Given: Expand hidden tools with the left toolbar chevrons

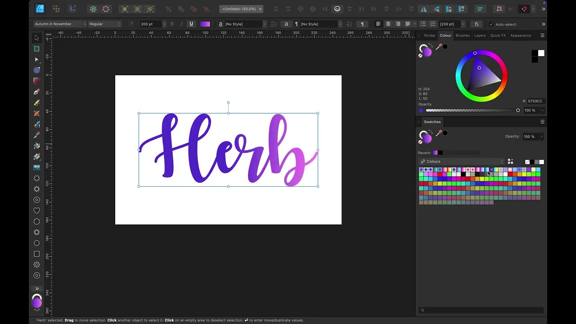Looking at the screenshot, I should [x=37, y=289].
